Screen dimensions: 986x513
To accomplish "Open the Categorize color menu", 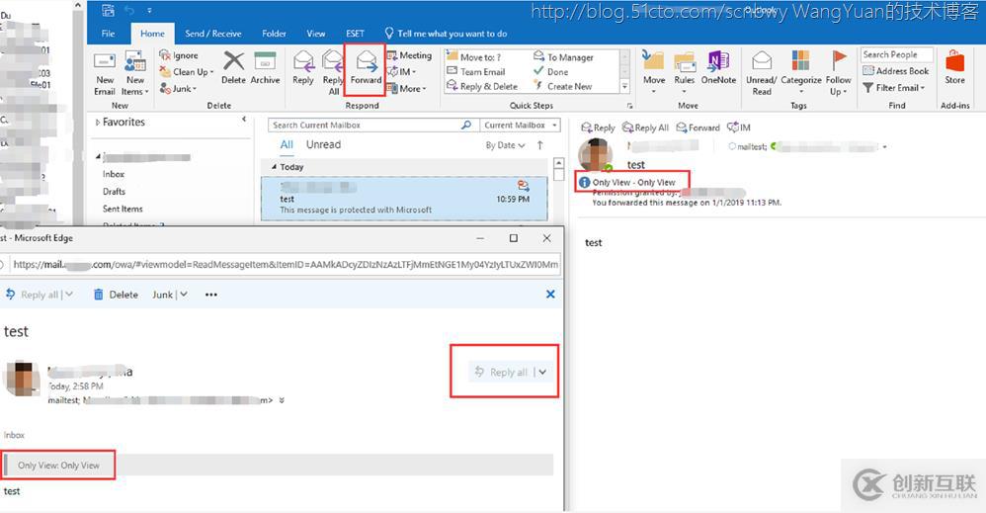I will click(x=800, y=71).
